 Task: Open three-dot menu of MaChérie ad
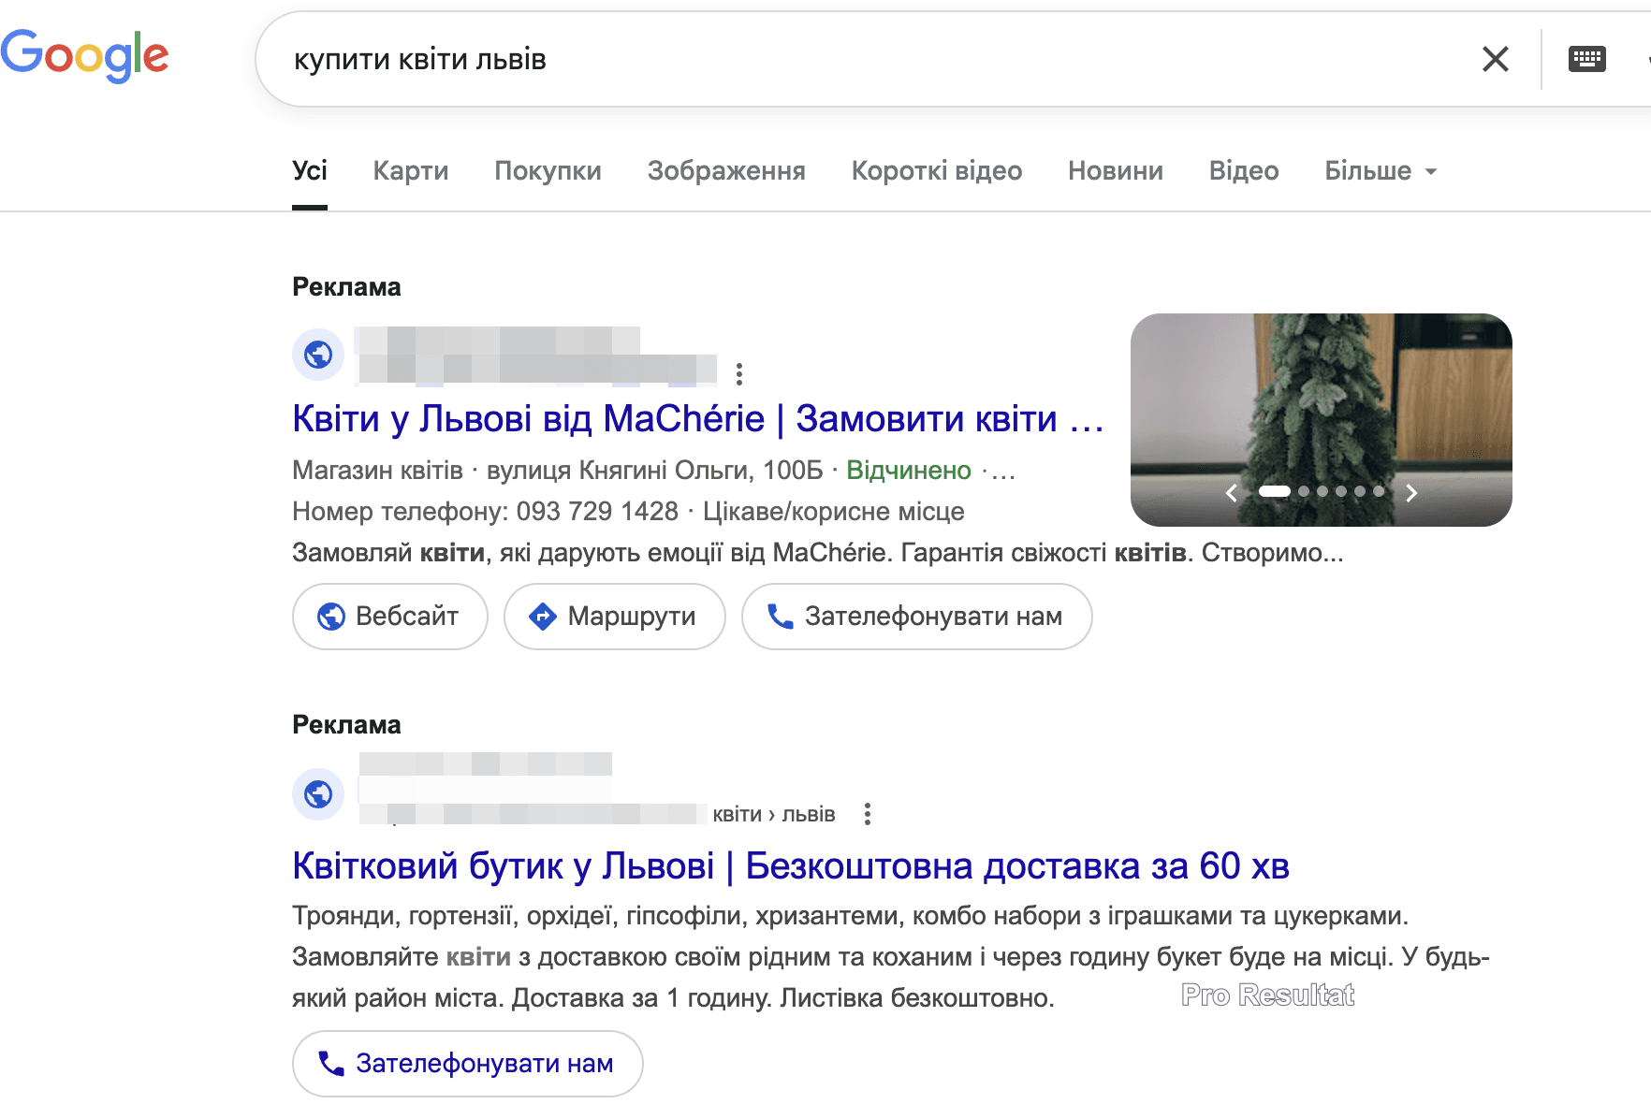[739, 374]
